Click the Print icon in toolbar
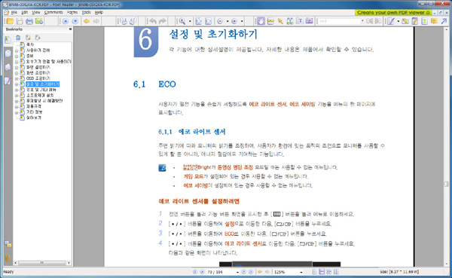The image size is (452, 278). [29, 21]
